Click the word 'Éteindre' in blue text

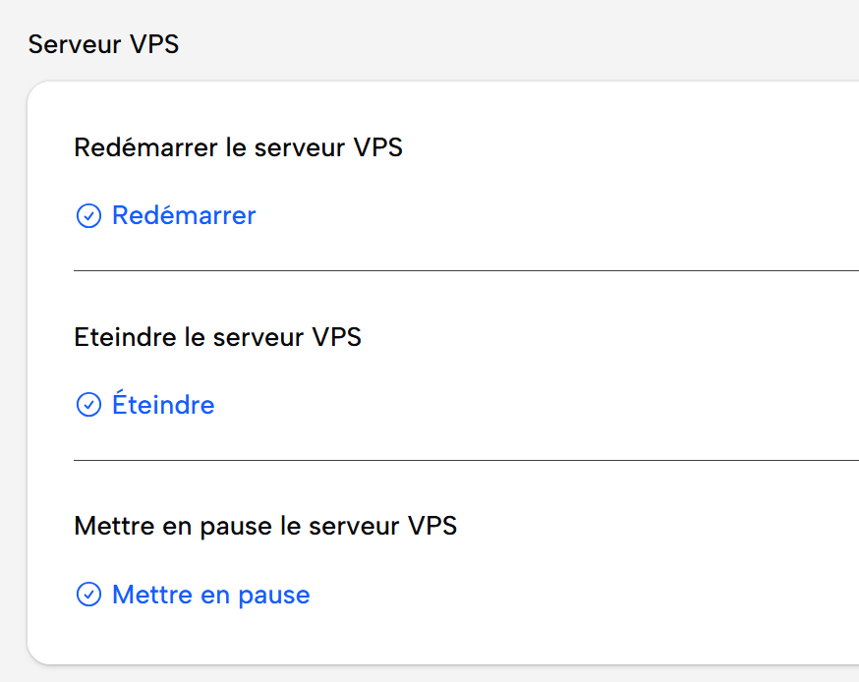[164, 405]
